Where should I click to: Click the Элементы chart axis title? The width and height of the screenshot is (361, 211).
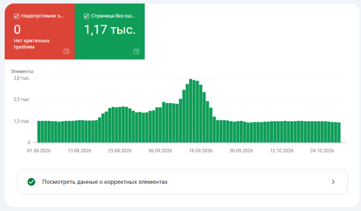(22, 71)
